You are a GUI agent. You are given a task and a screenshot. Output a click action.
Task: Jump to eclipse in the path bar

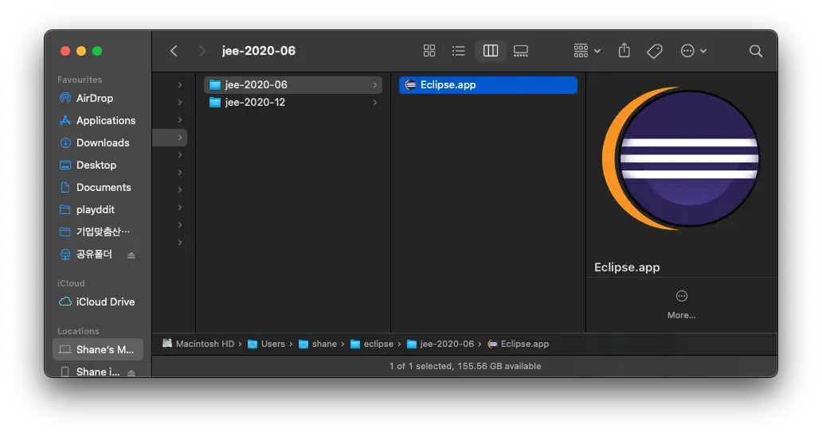click(372, 344)
